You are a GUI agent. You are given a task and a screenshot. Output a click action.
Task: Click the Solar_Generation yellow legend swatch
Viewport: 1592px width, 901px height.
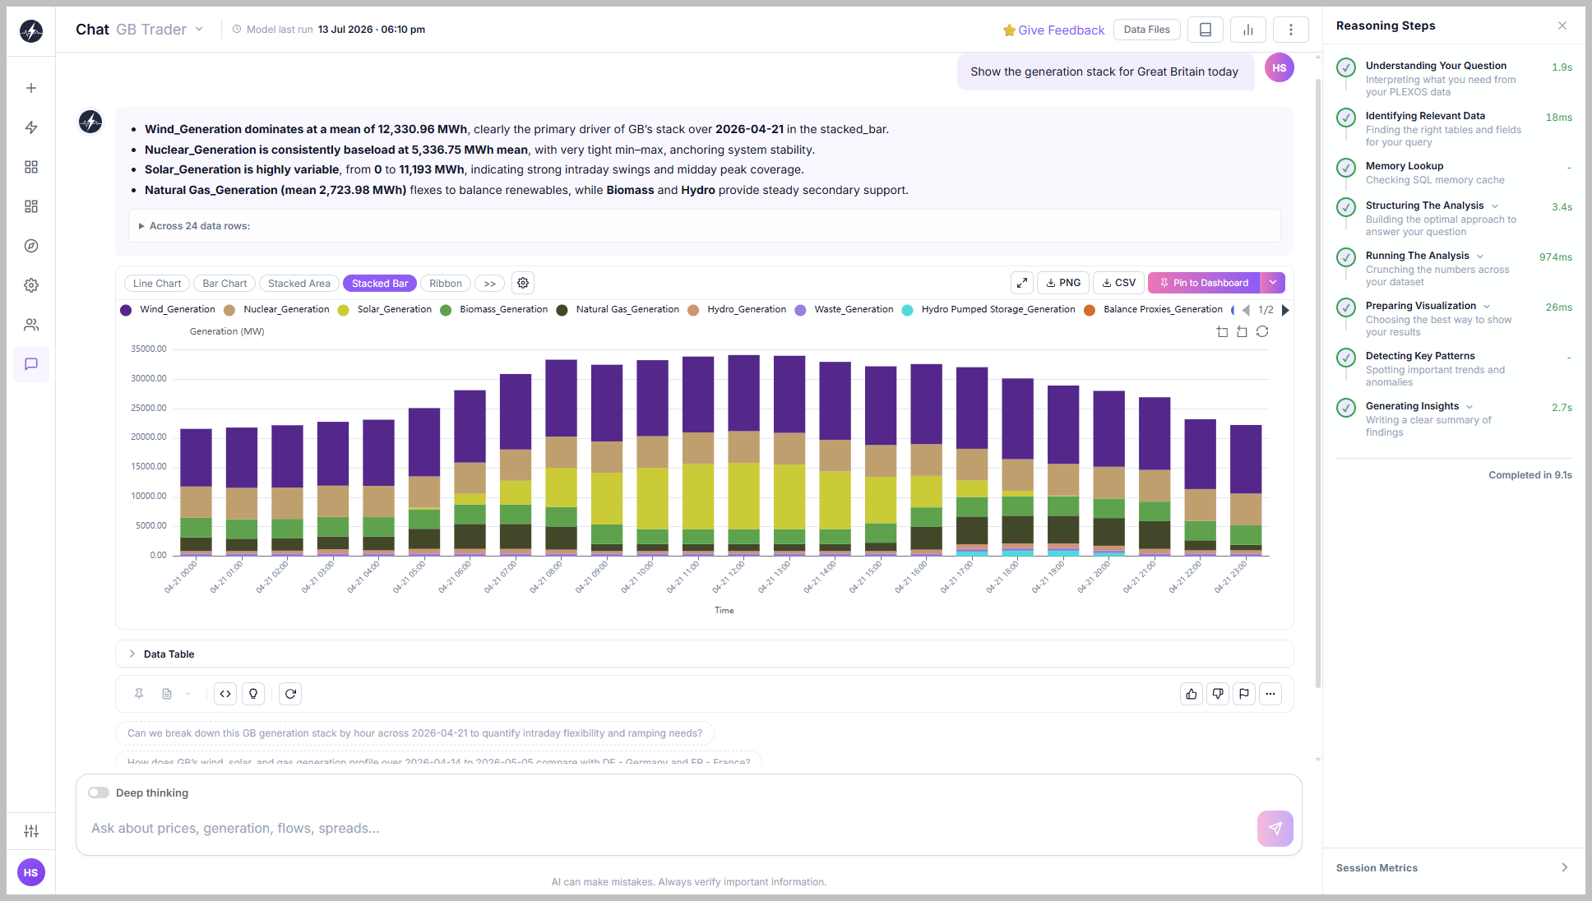pyautogui.click(x=343, y=310)
